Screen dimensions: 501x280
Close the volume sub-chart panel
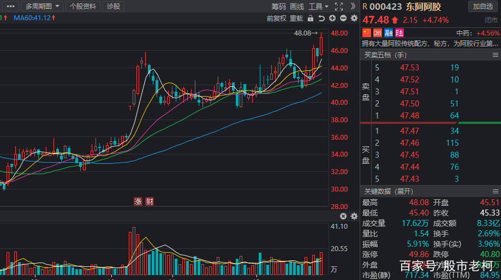click(343, 216)
